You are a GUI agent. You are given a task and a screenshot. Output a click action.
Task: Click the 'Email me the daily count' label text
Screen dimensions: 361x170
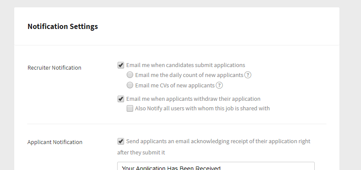point(189,75)
